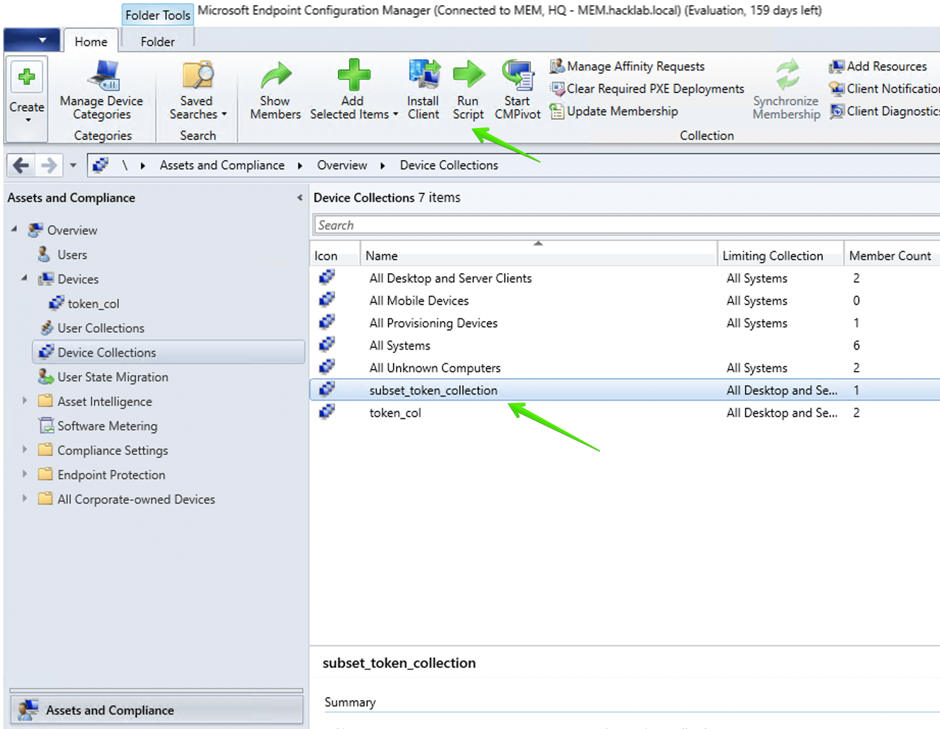Screen dimensions: 940x729
Task: Click the Create collection icon
Action: click(x=27, y=77)
